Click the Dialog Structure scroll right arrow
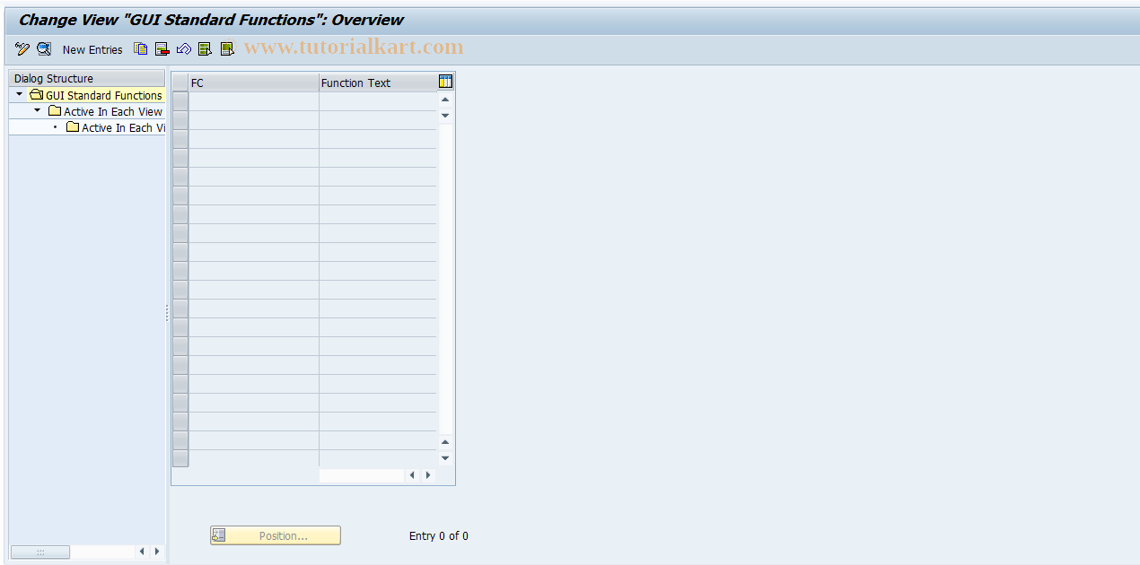This screenshot has width=1140, height=565. 157,552
